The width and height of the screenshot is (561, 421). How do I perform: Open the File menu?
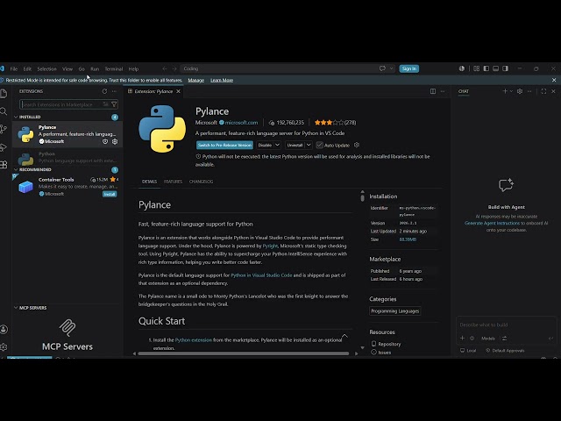tap(14, 68)
